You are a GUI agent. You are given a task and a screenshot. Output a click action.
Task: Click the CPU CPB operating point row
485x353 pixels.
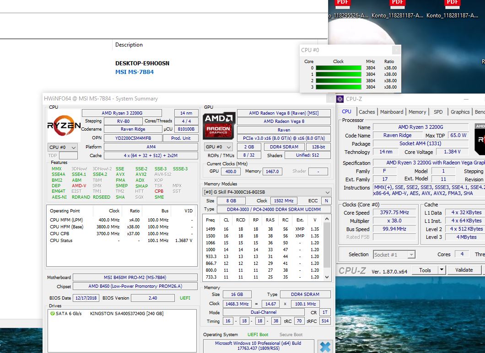click(122, 234)
